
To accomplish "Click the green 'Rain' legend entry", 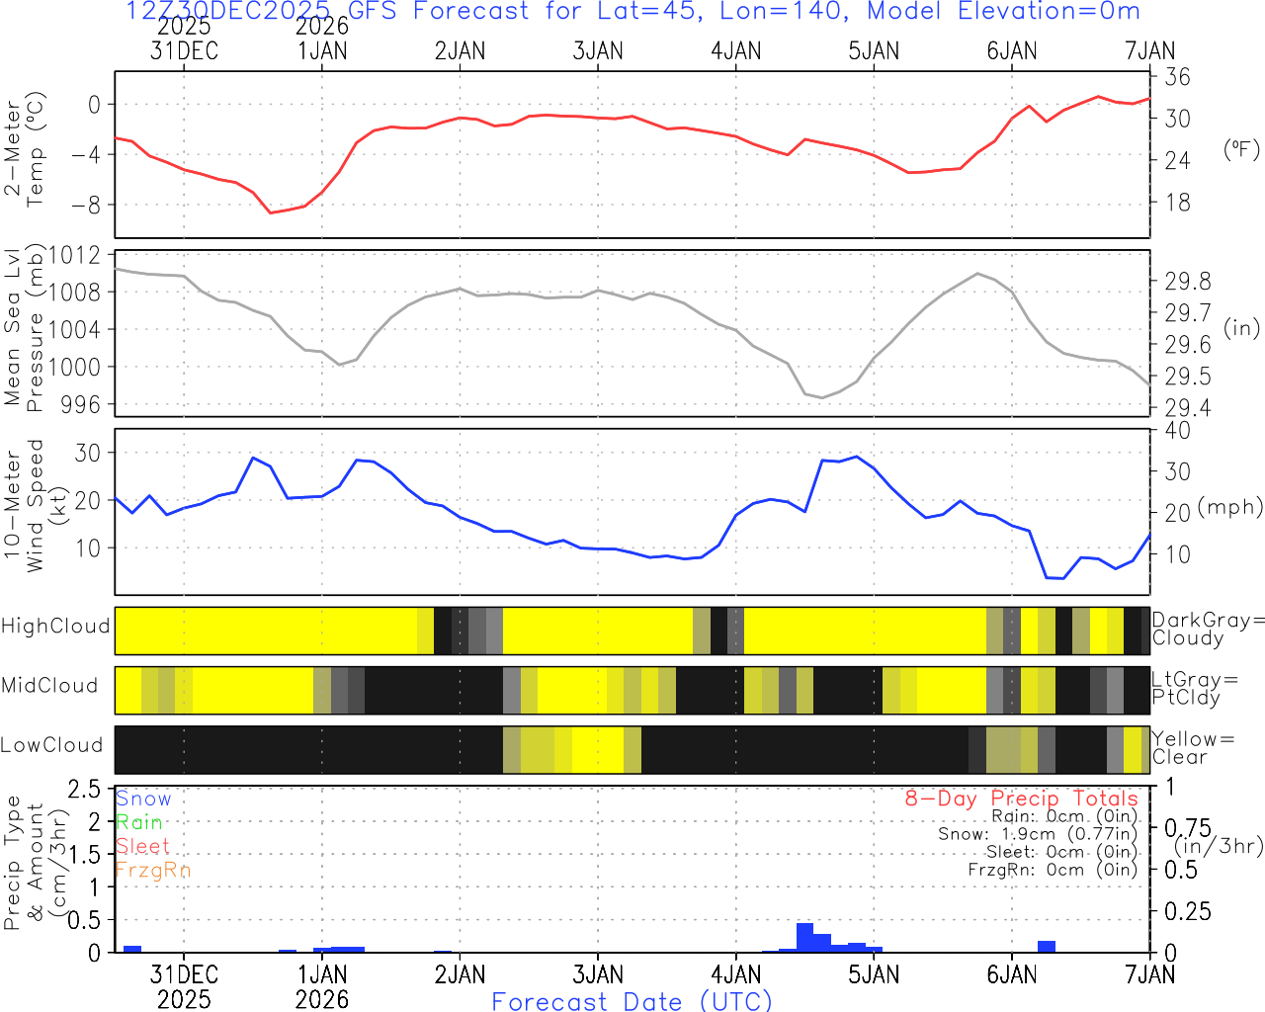I will (139, 822).
